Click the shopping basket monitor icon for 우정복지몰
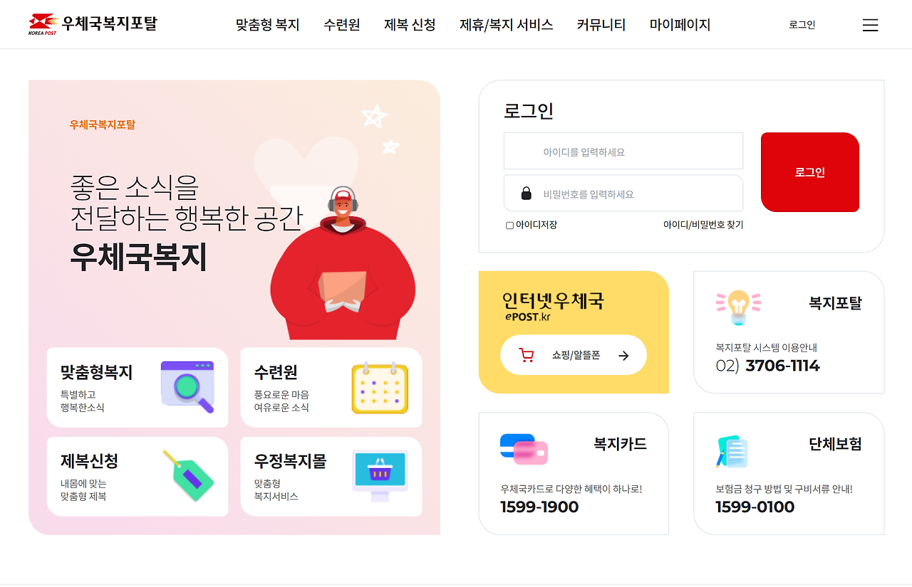Screen dimensions: 912x587 (380, 475)
